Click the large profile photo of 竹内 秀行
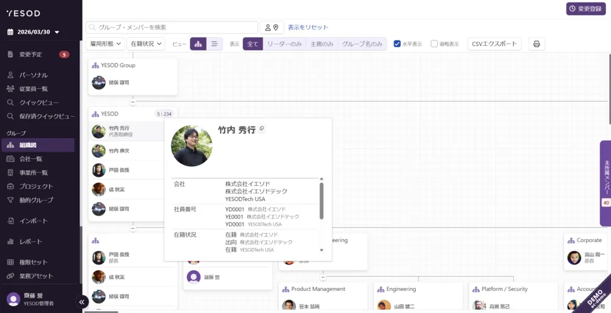This screenshot has height=313, width=611. click(192, 145)
